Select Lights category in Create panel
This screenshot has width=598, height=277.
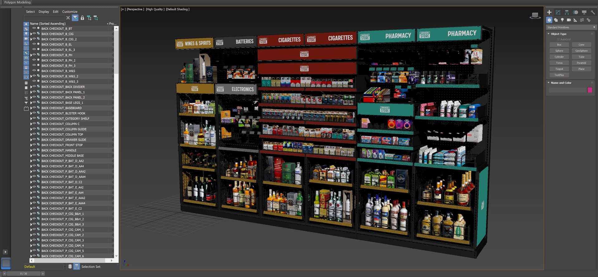click(x=562, y=20)
